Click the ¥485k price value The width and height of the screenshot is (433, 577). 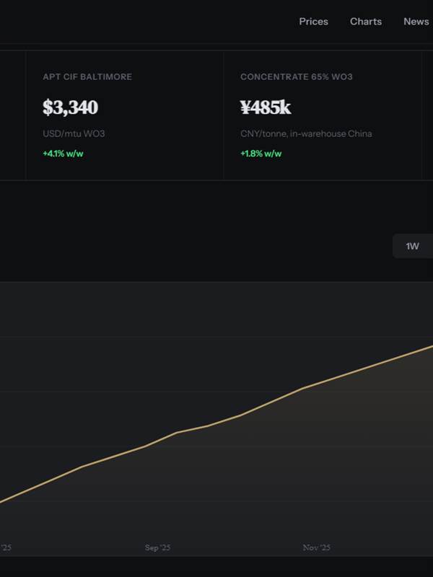266,107
